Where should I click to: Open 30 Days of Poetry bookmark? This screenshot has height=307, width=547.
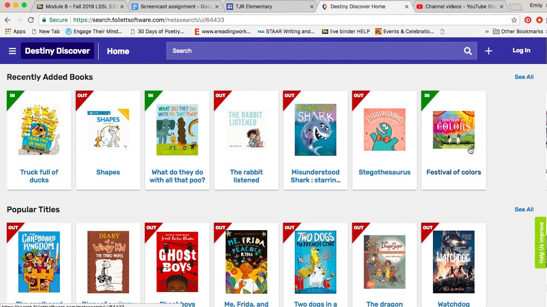tap(157, 32)
